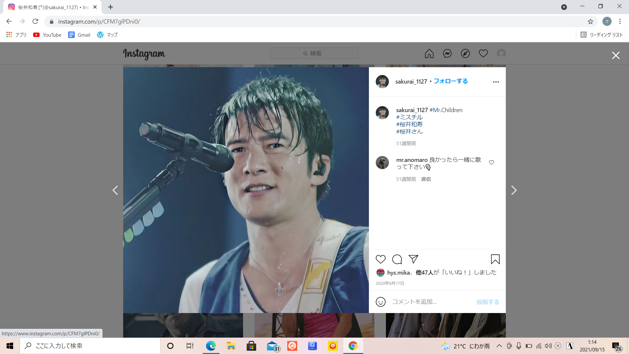Open sakurai_1127 avatar in post header

pyautogui.click(x=382, y=82)
